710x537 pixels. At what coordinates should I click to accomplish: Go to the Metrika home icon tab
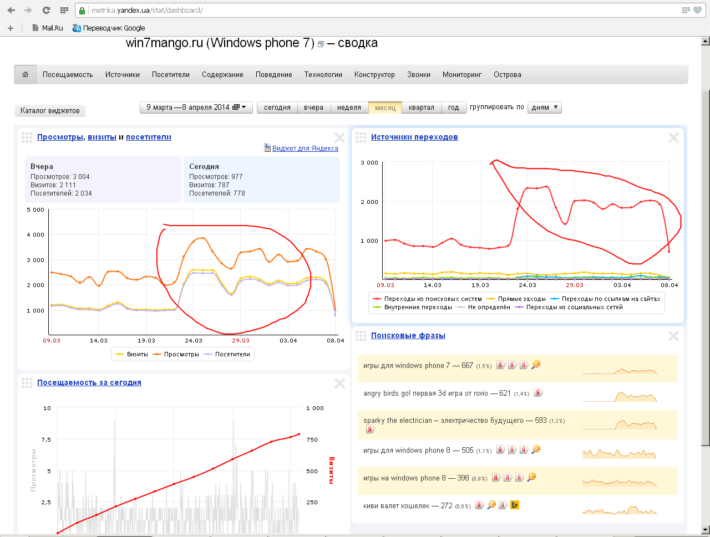point(25,75)
